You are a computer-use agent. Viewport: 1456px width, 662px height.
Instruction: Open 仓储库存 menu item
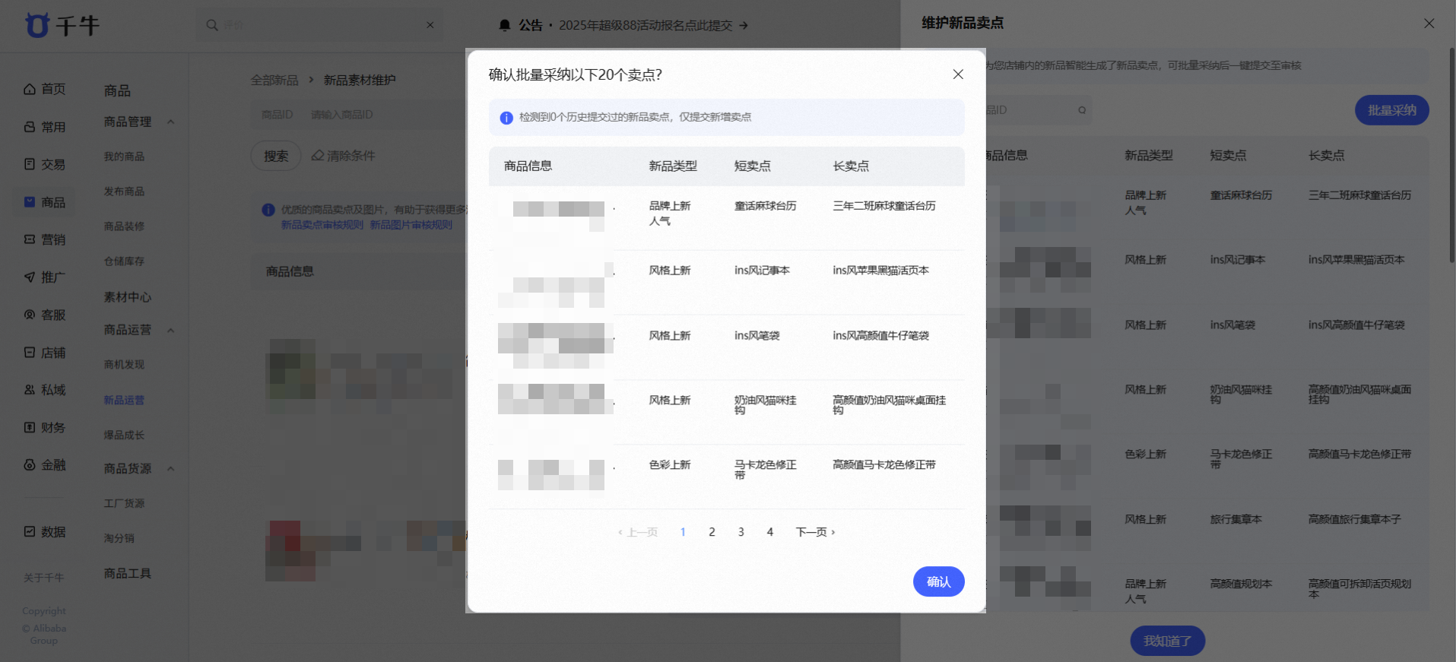[124, 261]
